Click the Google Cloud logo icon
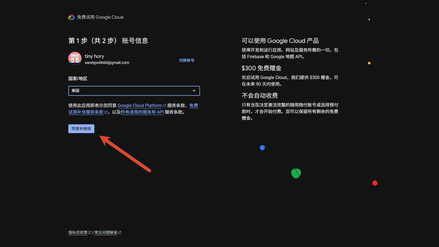439x247 pixels. 71,17
